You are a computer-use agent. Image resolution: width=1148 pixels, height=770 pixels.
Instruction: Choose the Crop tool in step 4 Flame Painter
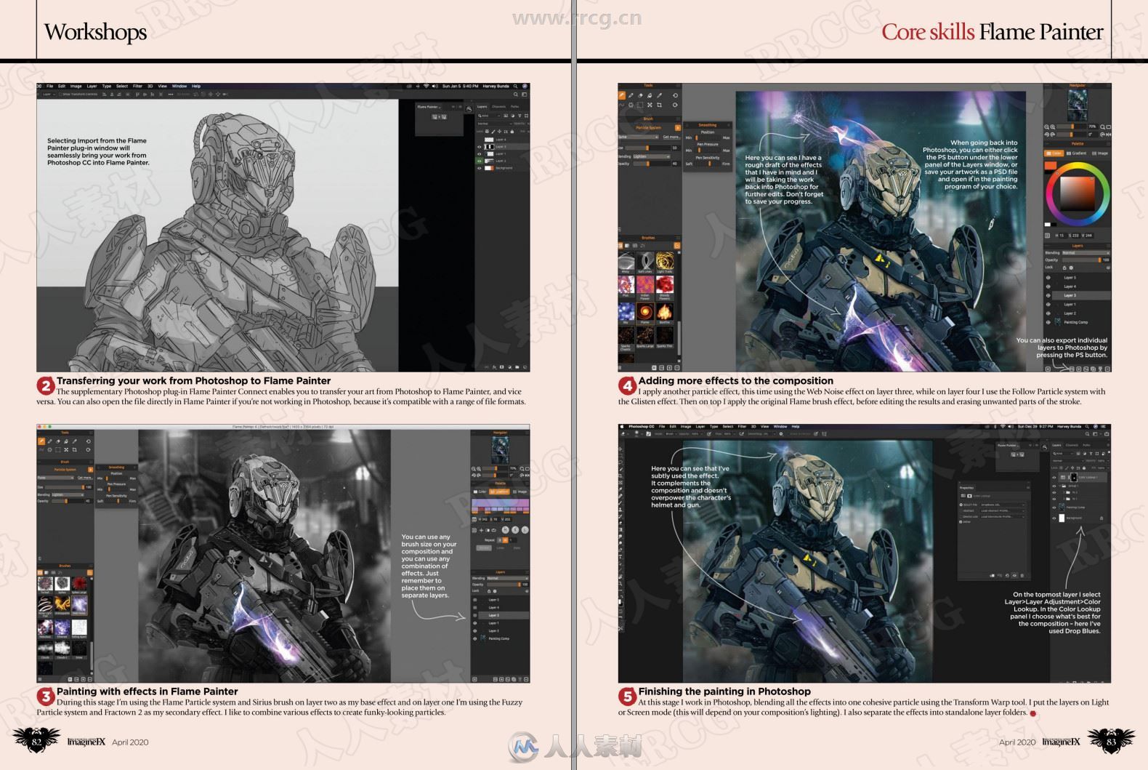coord(659,105)
